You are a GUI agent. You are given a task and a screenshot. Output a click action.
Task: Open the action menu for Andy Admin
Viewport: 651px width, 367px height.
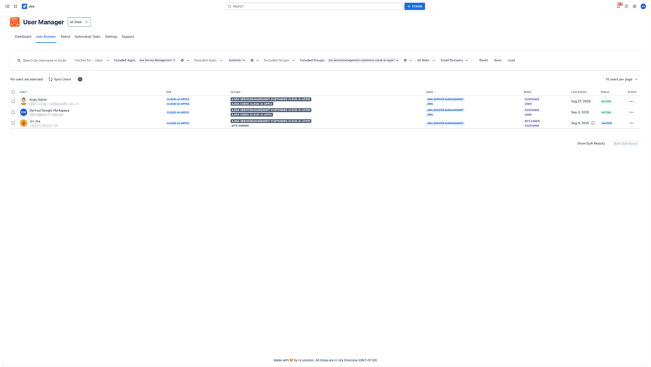coord(632,102)
